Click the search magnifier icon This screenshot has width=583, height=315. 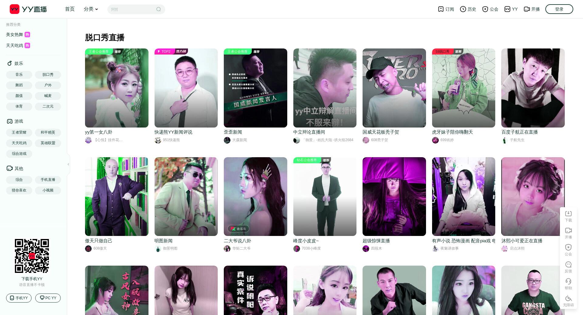[159, 9]
